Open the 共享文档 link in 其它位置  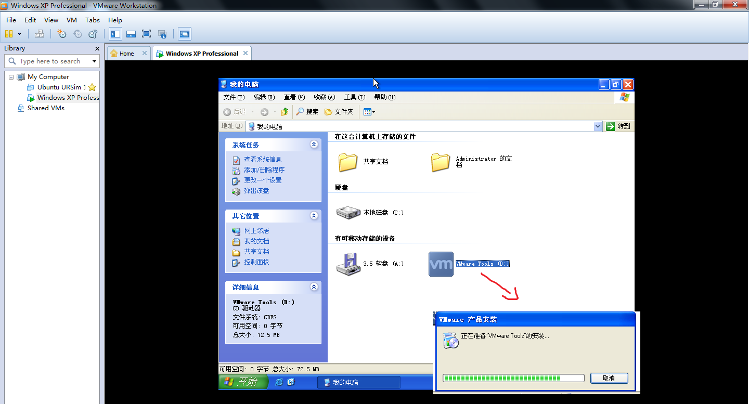click(256, 252)
